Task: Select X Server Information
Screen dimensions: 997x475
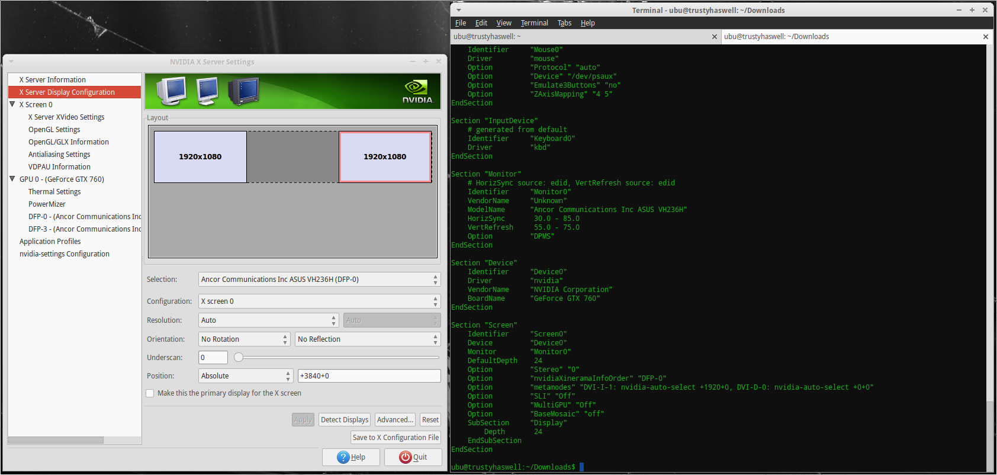Action: pos(53,80)
